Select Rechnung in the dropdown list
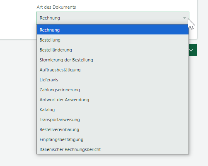 (x=113, y=30)
